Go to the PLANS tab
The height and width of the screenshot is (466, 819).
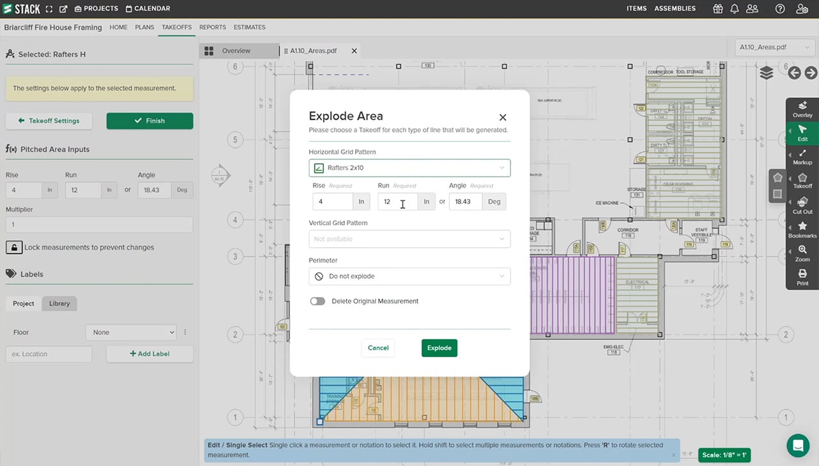point(145,28)
